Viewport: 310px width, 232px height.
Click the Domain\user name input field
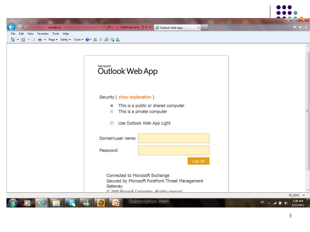[174, 138]
